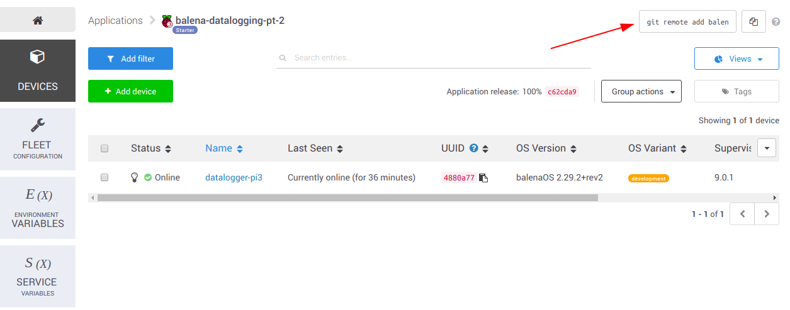Click the green Add device button
The image size is (790, 310).
(x=130, y=91)
